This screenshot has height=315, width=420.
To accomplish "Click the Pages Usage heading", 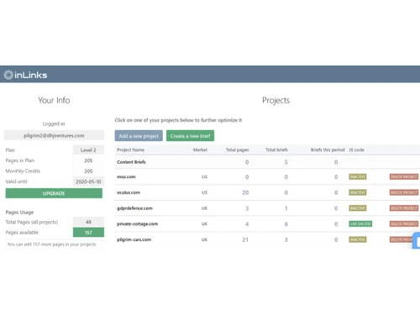I will click(x=19, y=213).
